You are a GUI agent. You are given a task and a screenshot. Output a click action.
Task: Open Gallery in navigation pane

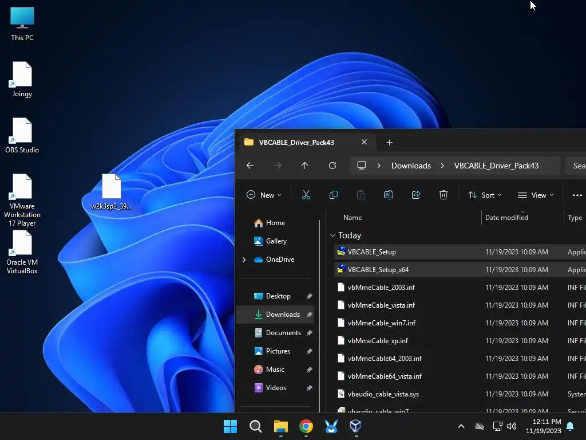tap(276, 241)
